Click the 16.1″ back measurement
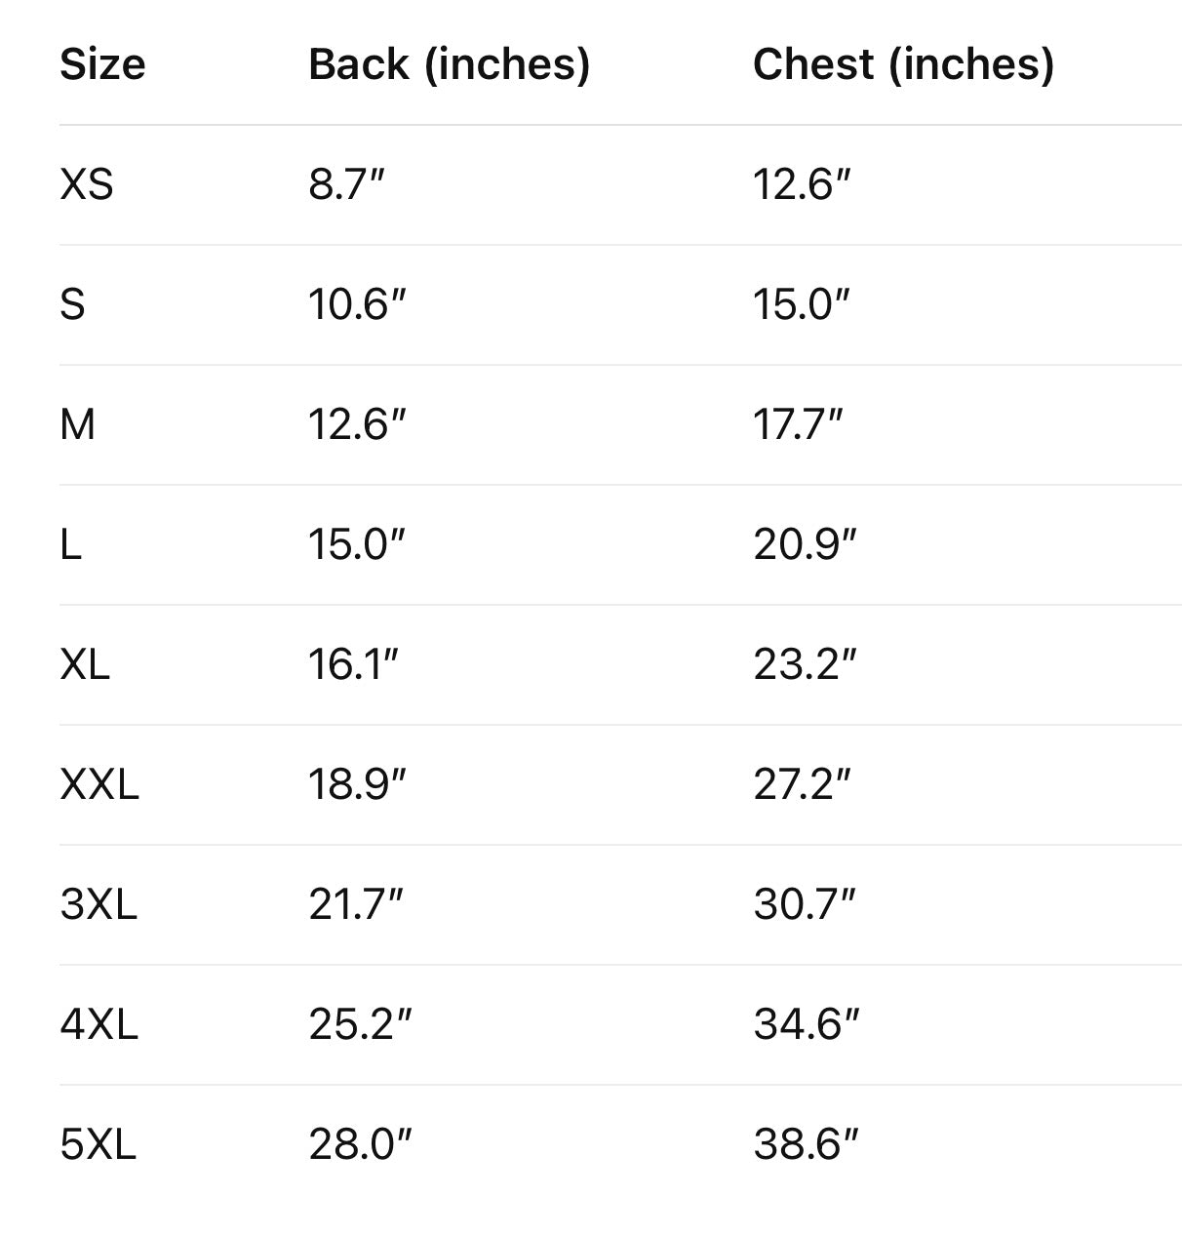This screenshot has height=1235, width=1182. point(354,664)
